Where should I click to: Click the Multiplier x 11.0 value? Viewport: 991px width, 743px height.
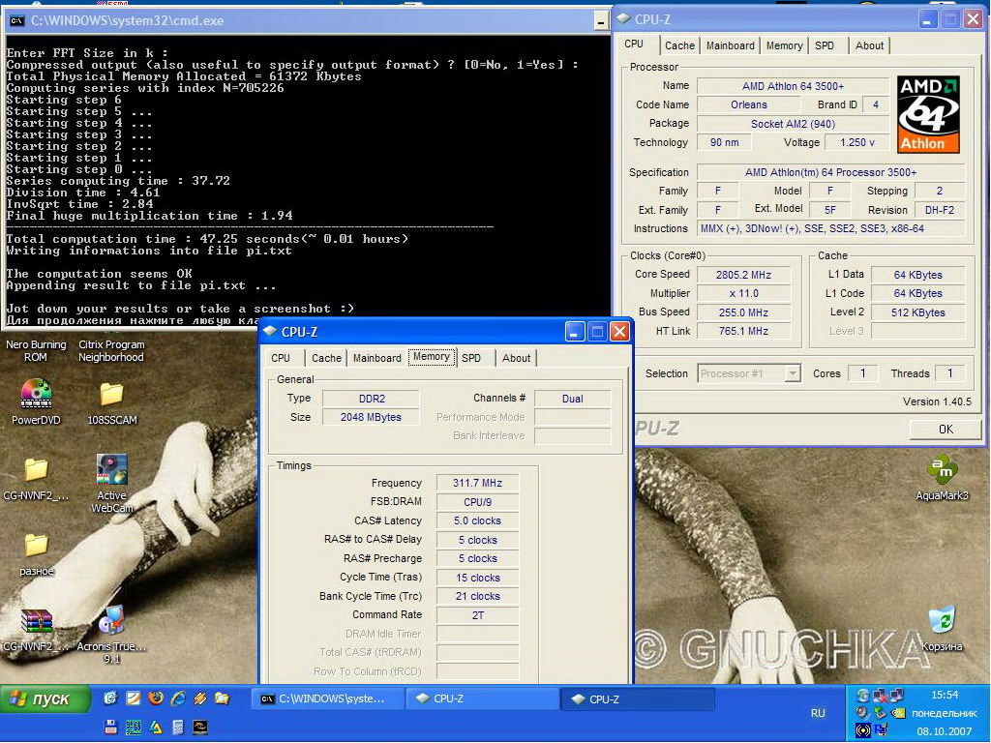pos(743,293)
